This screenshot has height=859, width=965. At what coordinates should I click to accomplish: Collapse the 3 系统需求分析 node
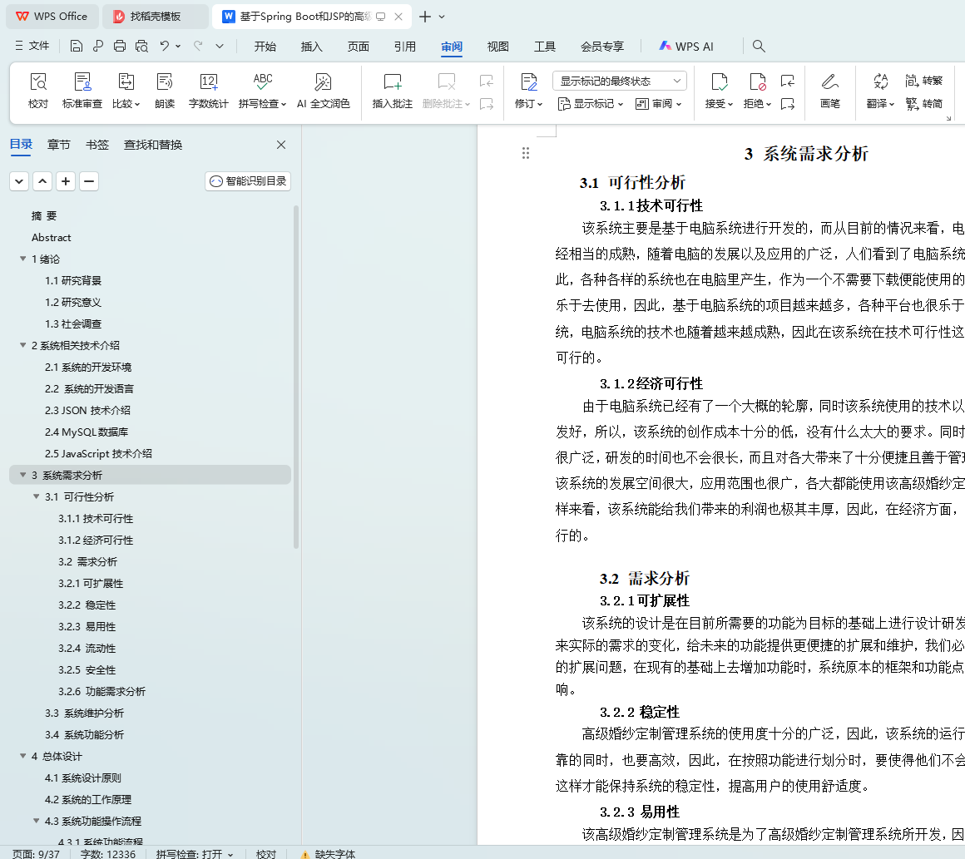click(x=22, y=475)
